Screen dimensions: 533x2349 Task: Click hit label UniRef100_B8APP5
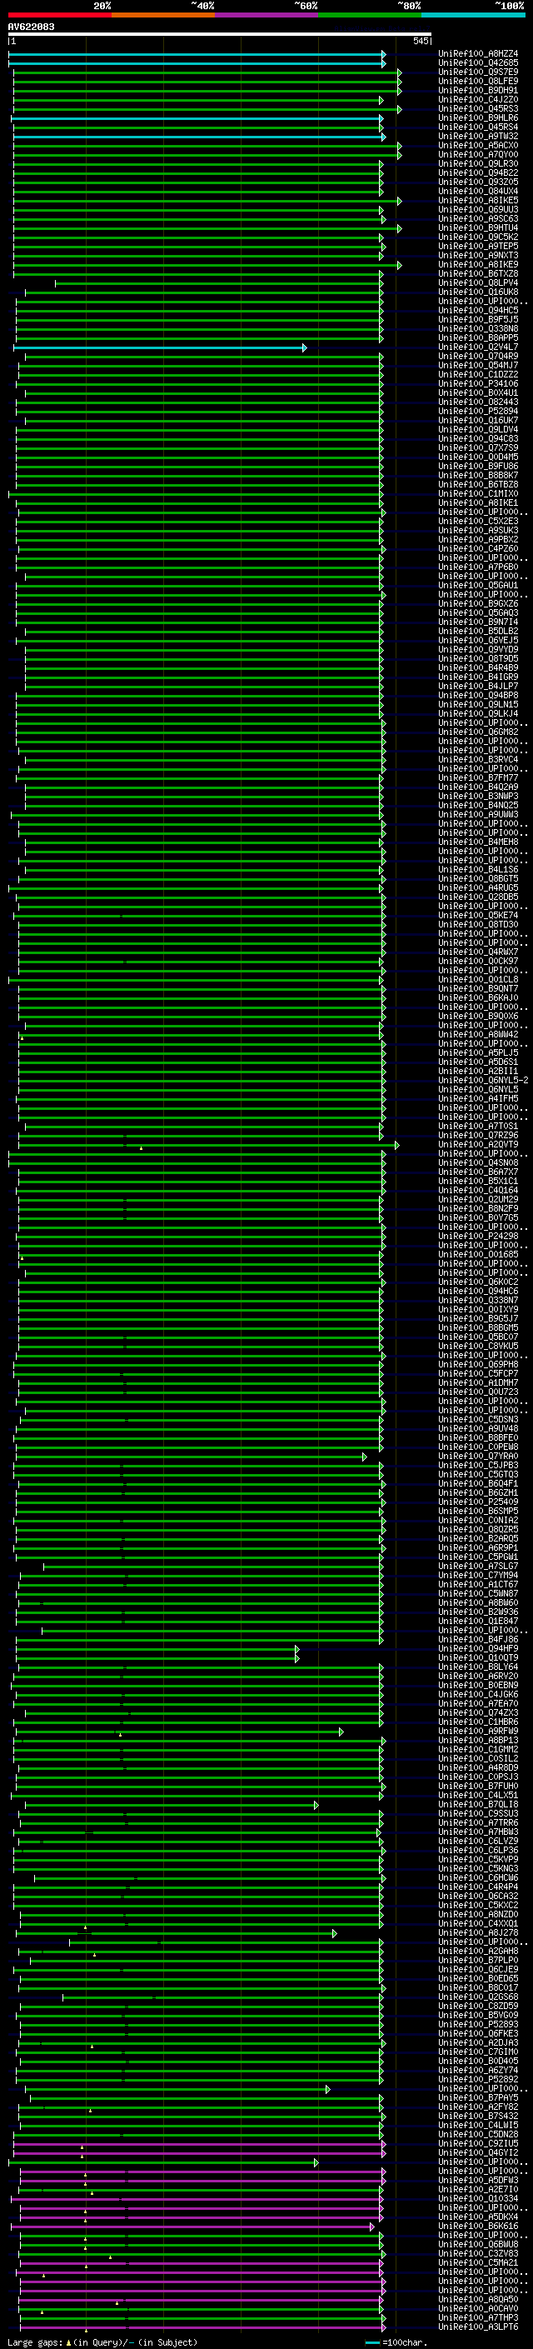(478, 337)
